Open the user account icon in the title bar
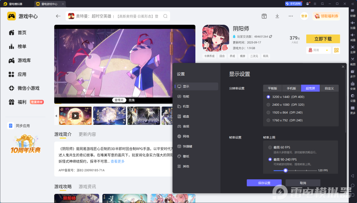This screenshot has height=203, width=357. coord(307,4)
